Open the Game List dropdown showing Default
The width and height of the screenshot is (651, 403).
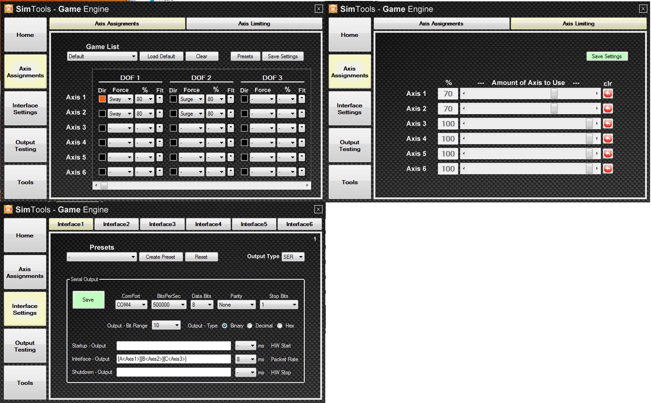click(102, 56)
